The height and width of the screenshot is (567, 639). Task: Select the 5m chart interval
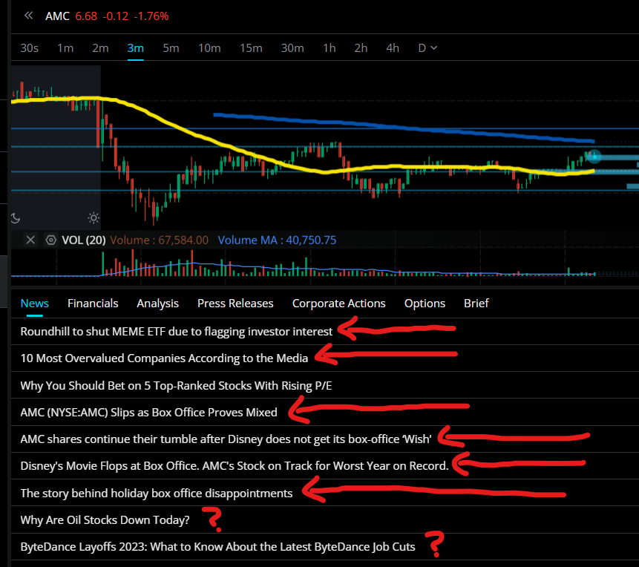(x=171, y=48)
